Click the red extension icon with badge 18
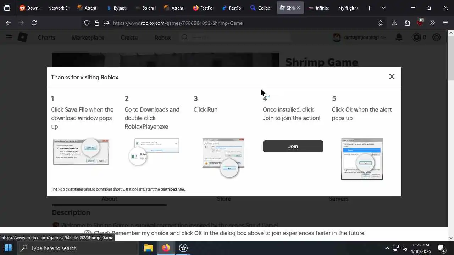The height and width of the screenshot is (255, 454). click(x=420, y=22)
